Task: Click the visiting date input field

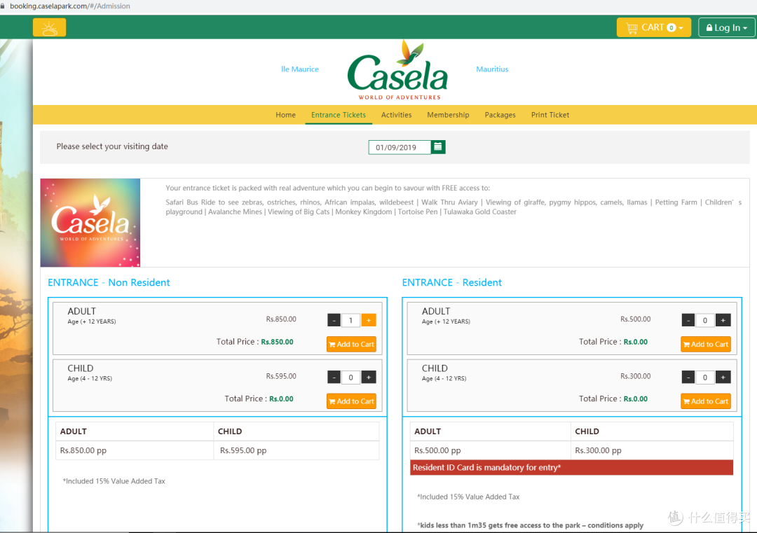Action: (400, 147)
